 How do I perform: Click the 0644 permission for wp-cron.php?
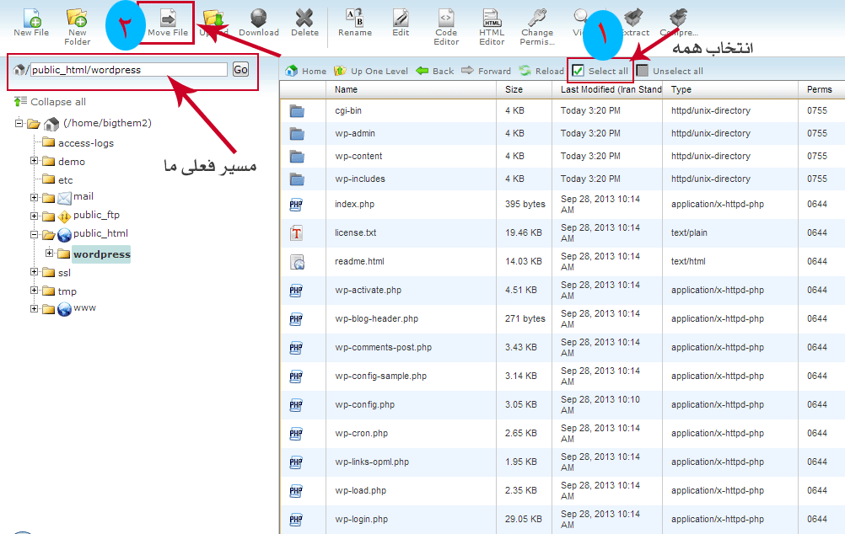[x=817, y=433]
